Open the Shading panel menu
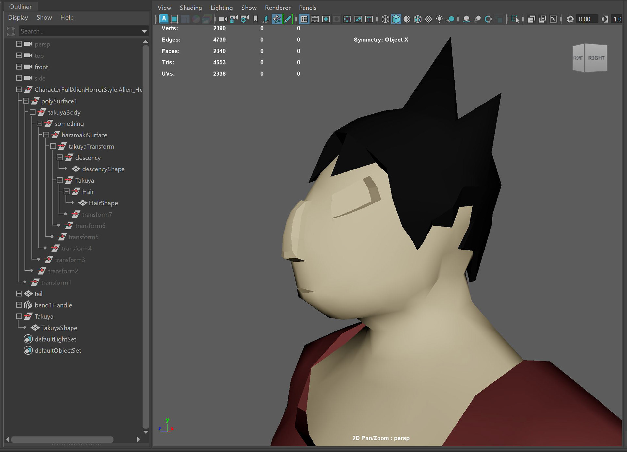Image resolution: width=627 pixels, height=452 pixels. [x=191, y=8]
